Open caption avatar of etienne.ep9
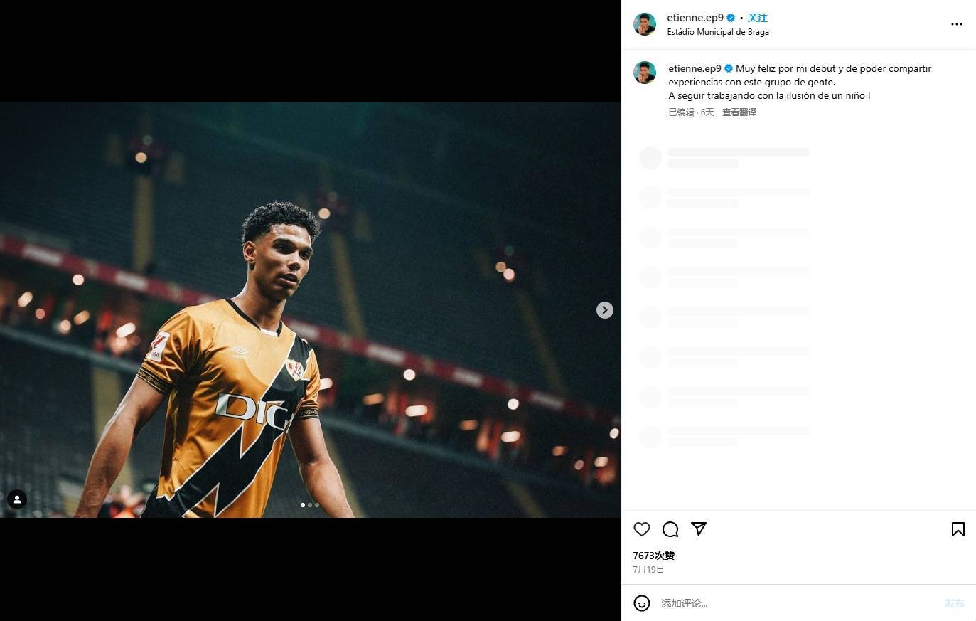This screenshot has height=621, width=976. [x=645, y=73]
